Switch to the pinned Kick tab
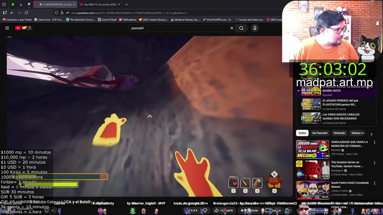This screenshot has height=215, width=383. (x=13, y=4)
